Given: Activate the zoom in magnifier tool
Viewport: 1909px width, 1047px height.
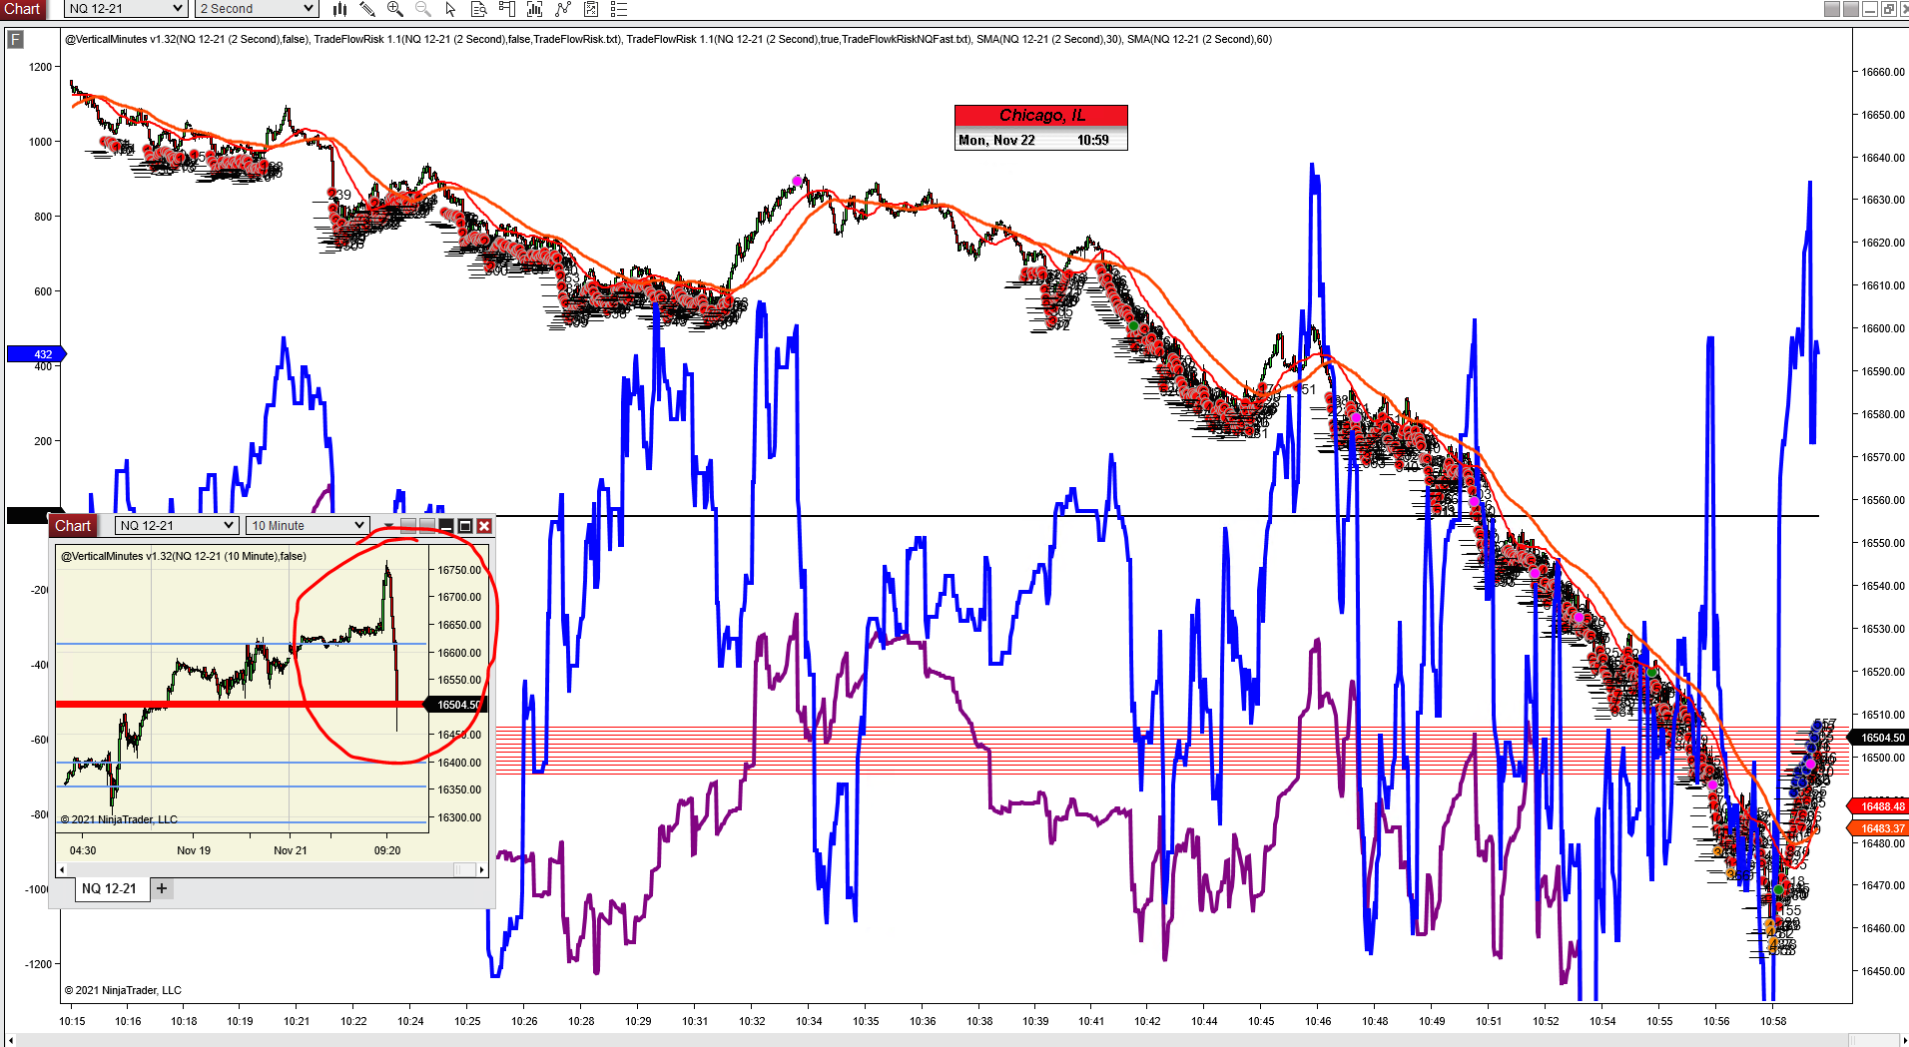Looking at the screenshot, I should click(x=395, y=9).
